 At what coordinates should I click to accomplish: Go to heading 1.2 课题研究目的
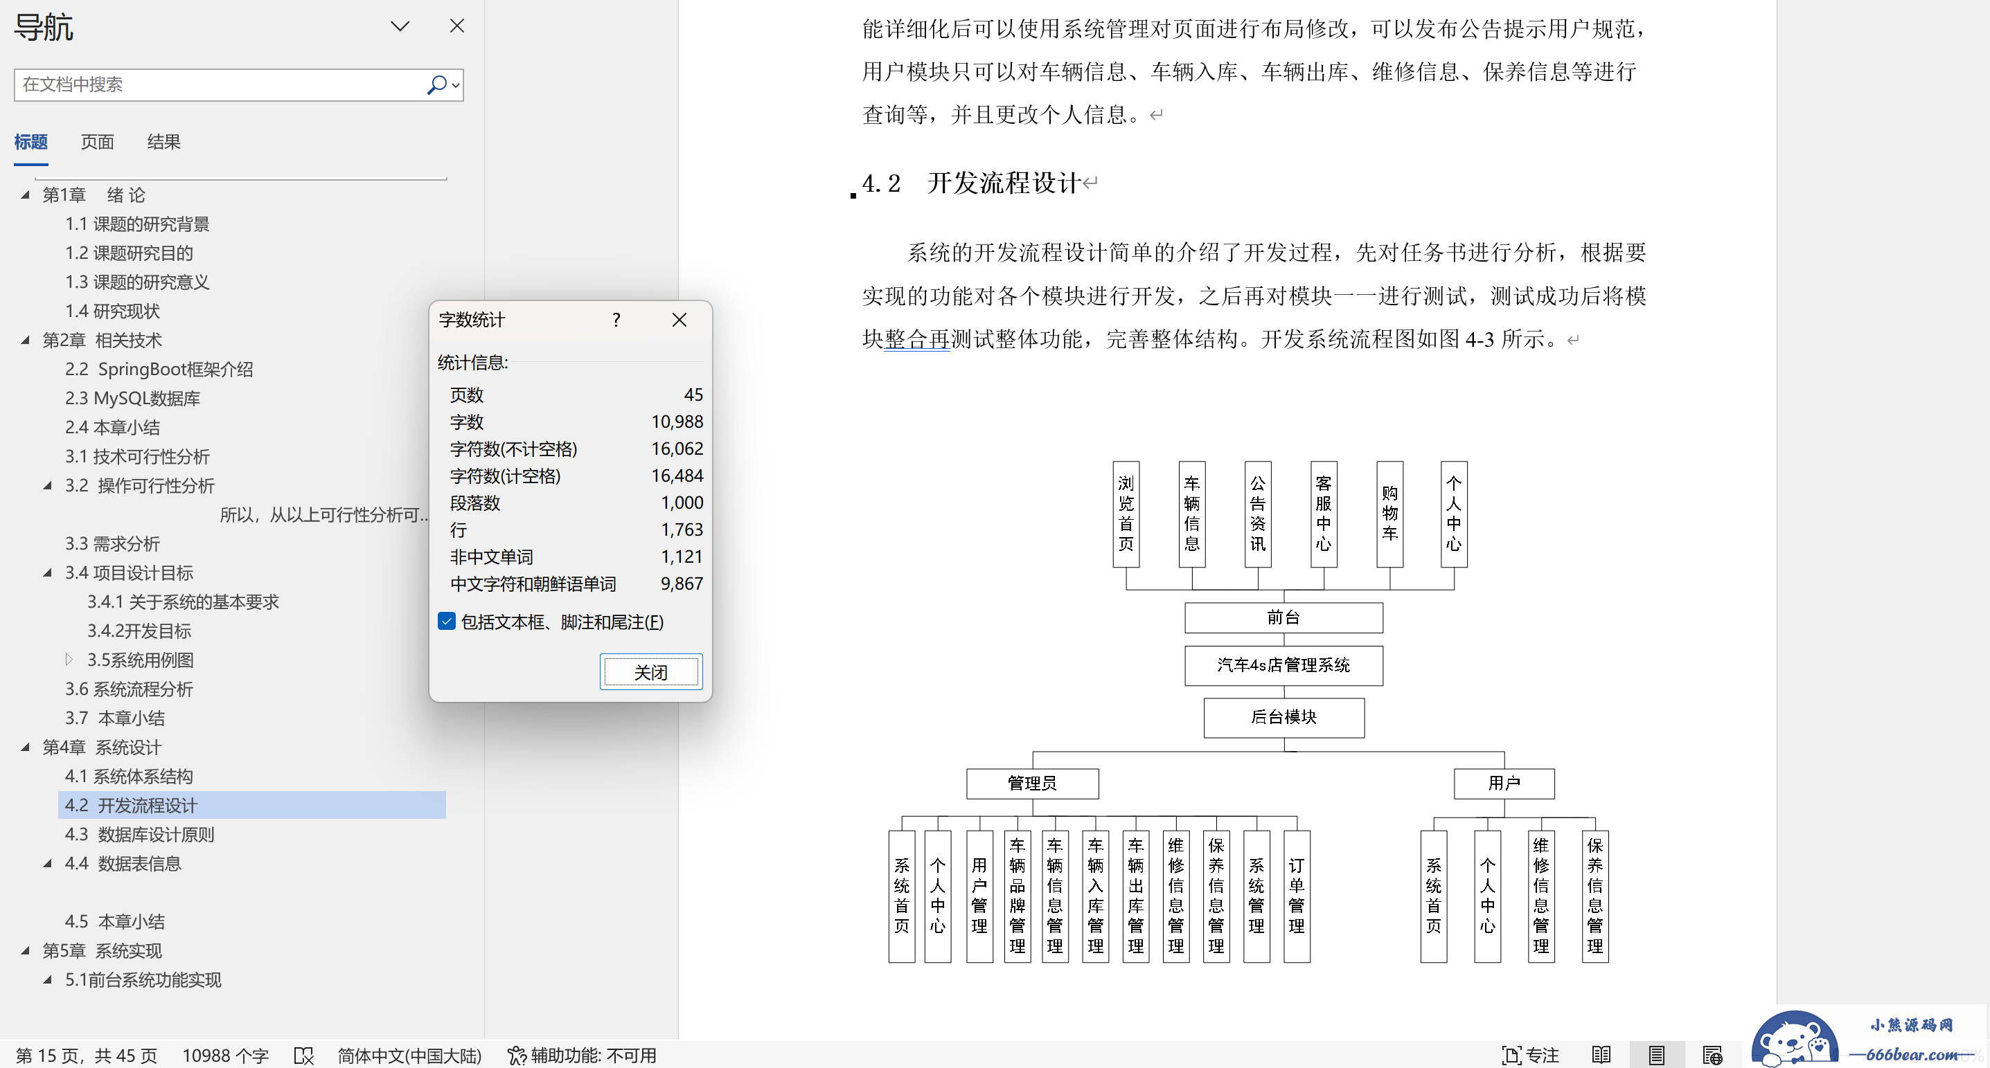[x=128, y=253]
